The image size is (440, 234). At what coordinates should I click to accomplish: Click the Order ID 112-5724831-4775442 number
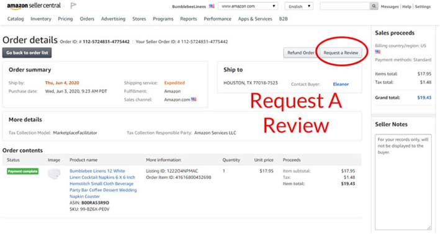pyautogui.click(x=106, y=41)
